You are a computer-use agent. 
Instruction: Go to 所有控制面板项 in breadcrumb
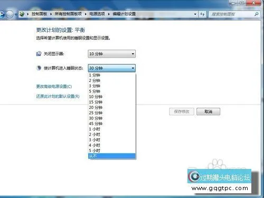pyautogui.click(x=68, y=14)
